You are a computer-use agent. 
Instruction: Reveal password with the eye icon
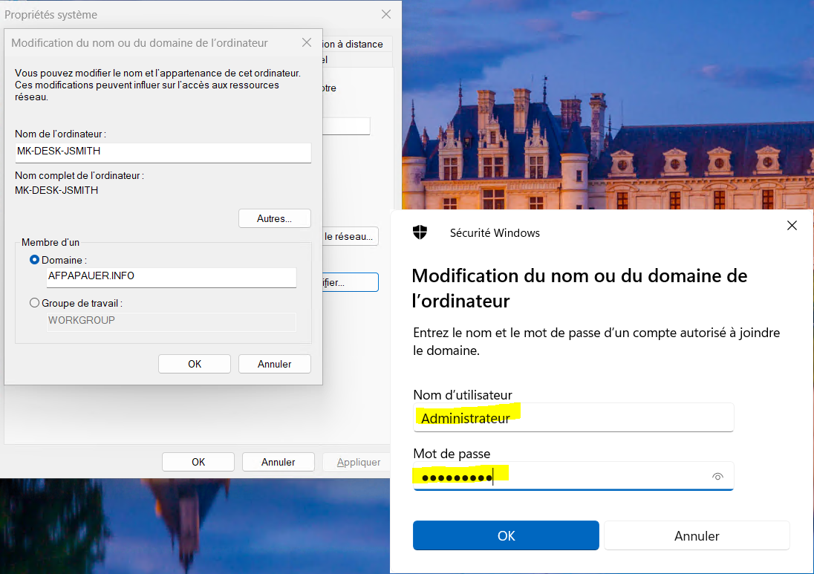[717, 477]
